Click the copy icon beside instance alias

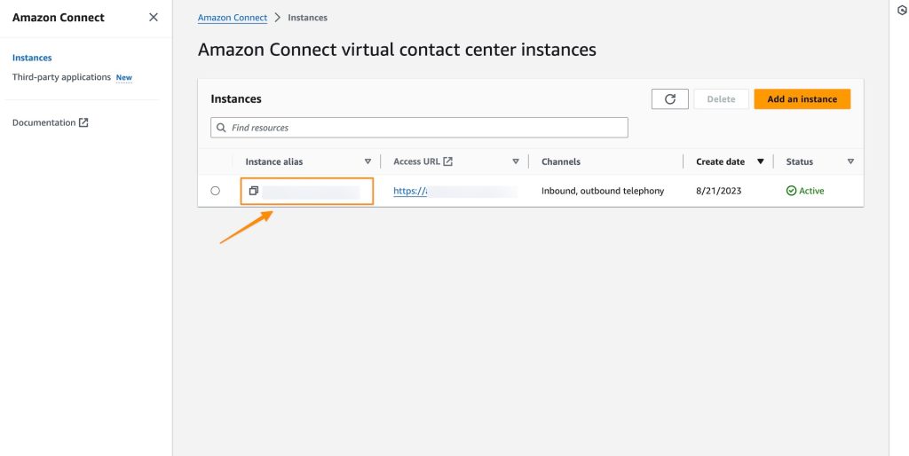coord(254,191)
